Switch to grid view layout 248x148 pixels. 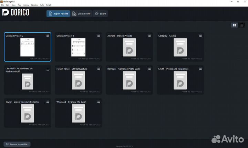click(235, 25)
